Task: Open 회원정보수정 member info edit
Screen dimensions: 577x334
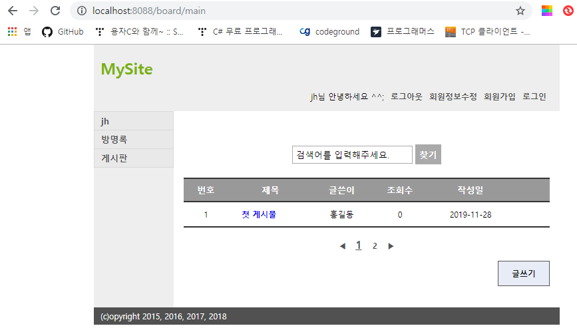Action: (453, 96)
